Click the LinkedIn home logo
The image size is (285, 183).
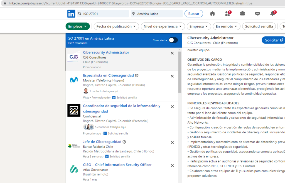(x=71, y=14)
